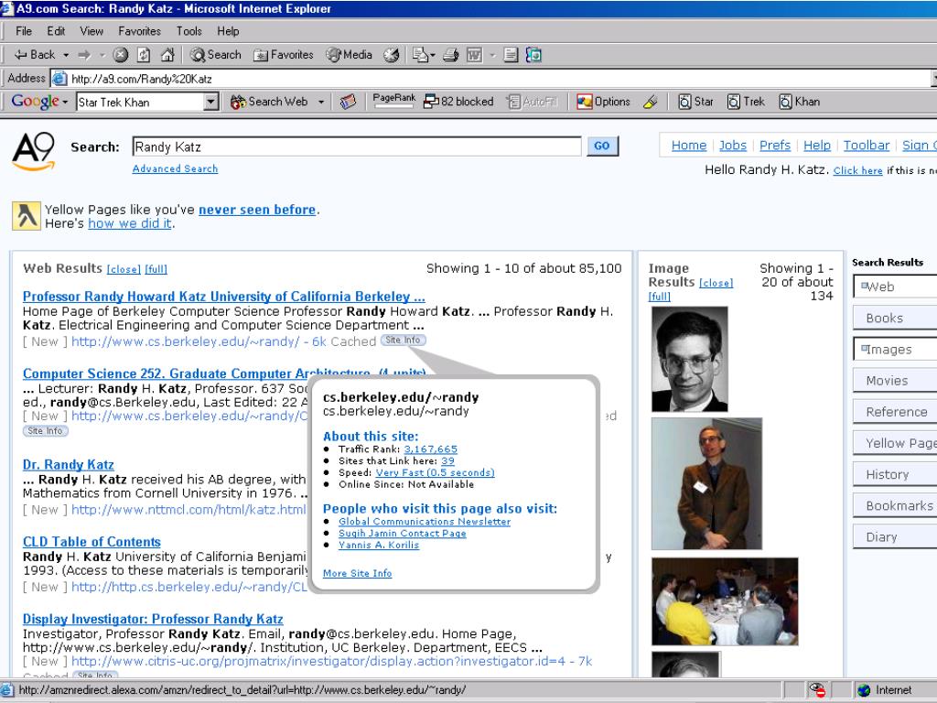
Task: Open the Favorites pane from toolbar
Action: click(x=284, y=55)
